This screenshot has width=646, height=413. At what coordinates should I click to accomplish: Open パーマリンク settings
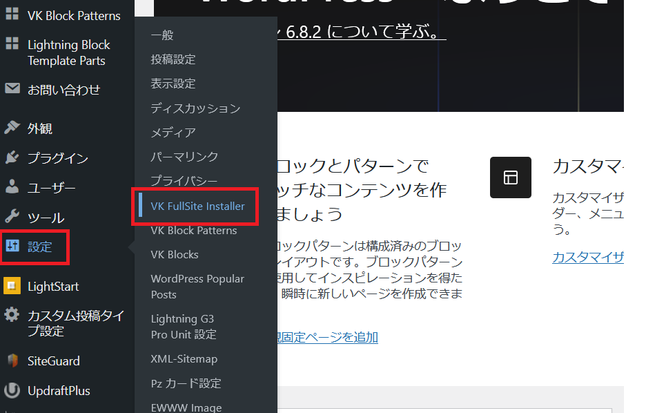point(184,157)
